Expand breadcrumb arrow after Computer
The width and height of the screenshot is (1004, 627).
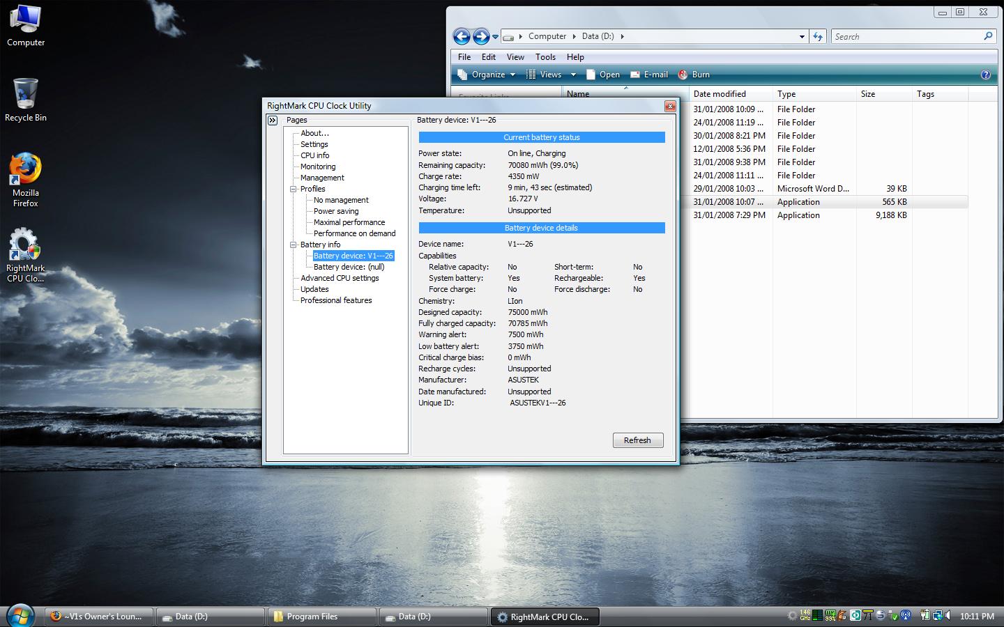click(575, 36)
